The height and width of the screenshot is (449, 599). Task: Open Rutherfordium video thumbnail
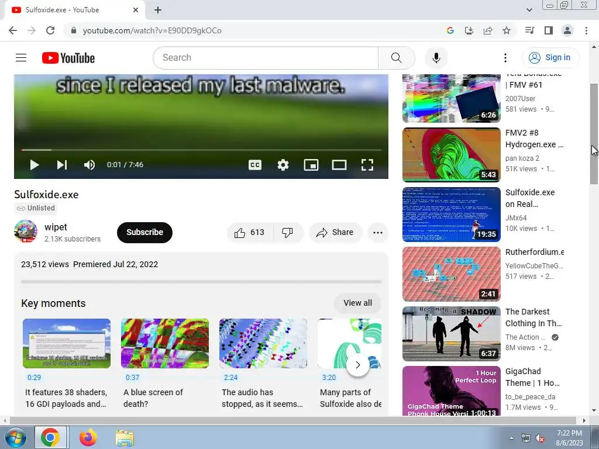point(451,274)
